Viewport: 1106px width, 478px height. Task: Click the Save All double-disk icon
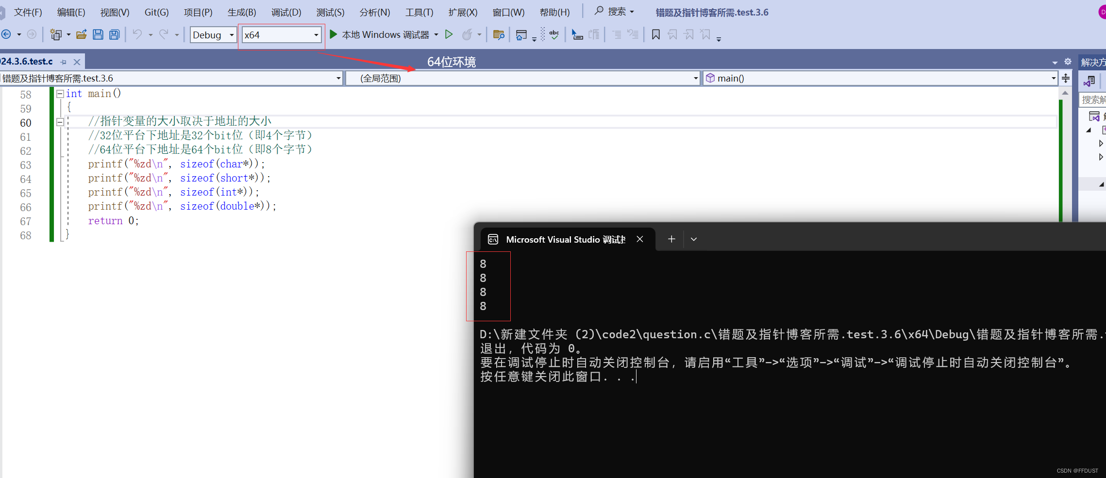click(115, 34)
